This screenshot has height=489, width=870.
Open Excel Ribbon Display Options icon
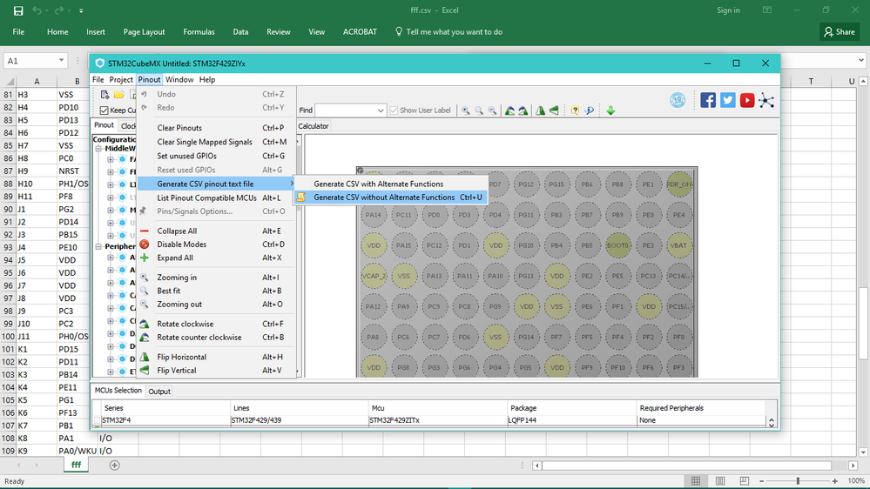[x=767, y=10]
